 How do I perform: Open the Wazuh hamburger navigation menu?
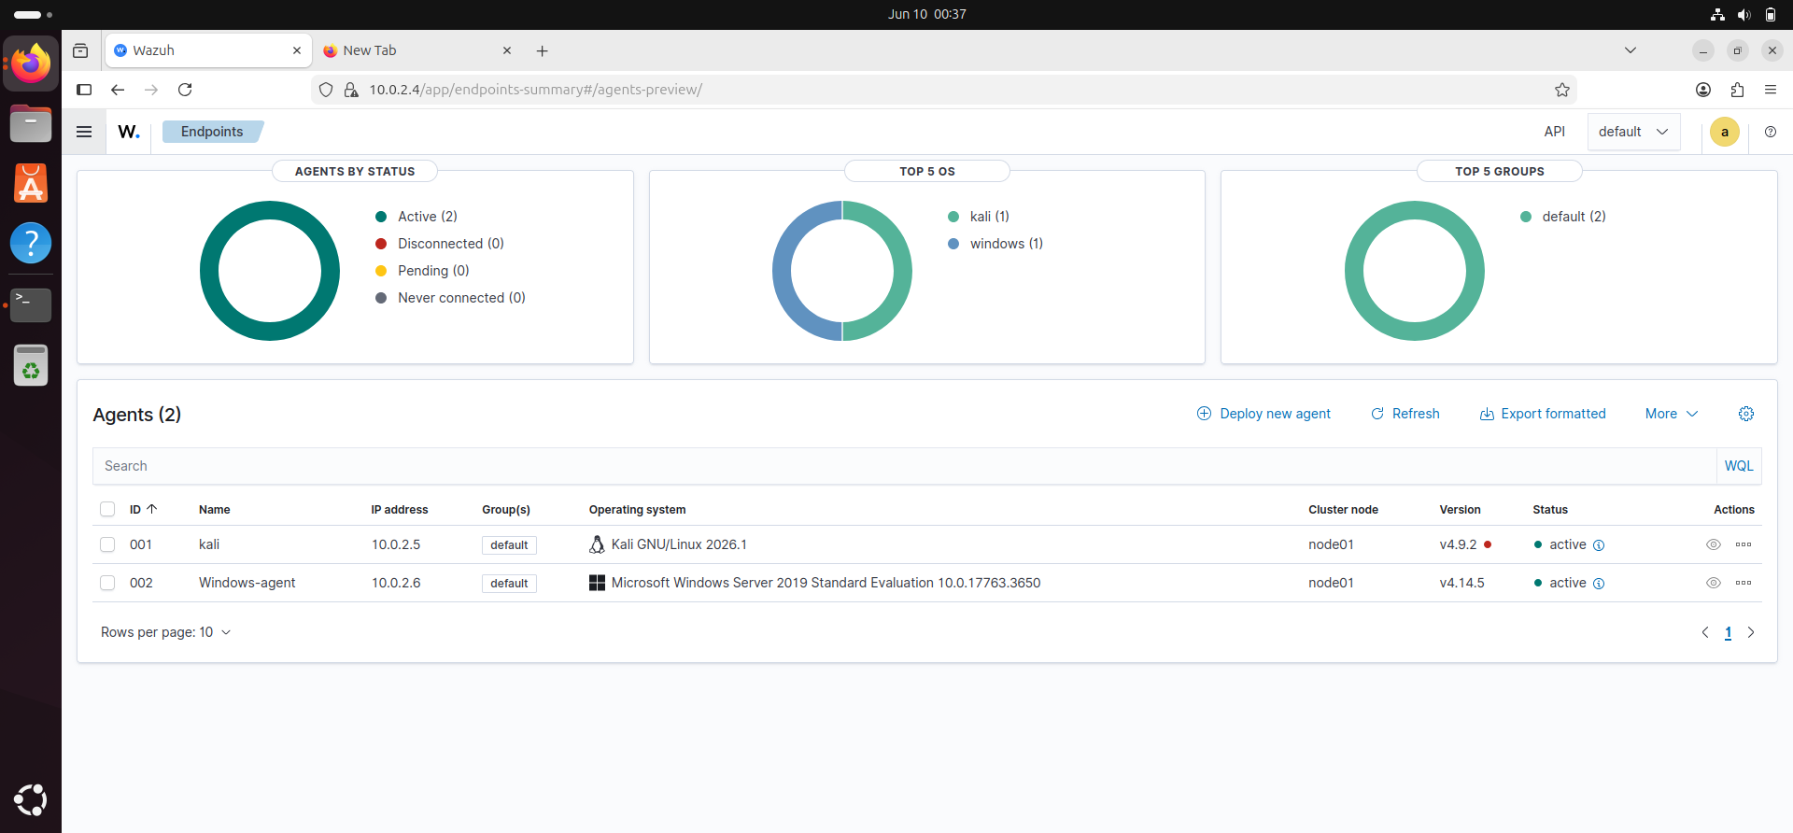(84, 132)
